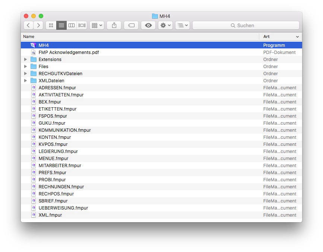Image resolution: width=323 pixels, height=252 pixels.
Task: Click the Quick Look eye icon
Action: [148, 25]
